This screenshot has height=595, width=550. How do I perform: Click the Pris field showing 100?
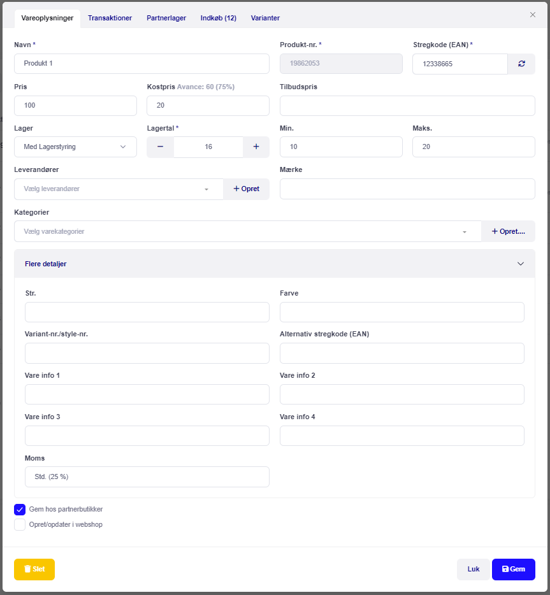tap(76, 106)
